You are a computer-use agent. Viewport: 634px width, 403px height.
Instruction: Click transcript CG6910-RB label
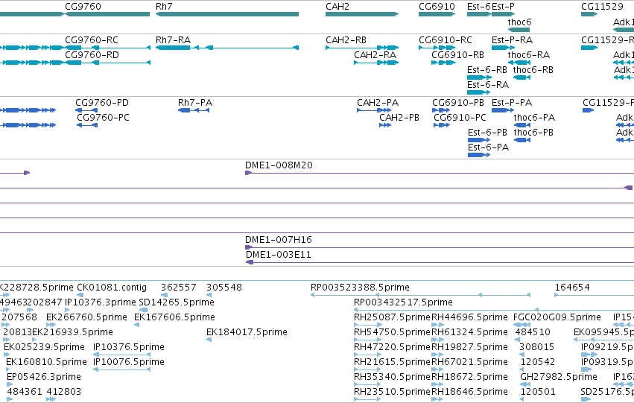457,55
